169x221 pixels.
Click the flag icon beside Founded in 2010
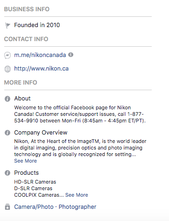pyautogui.click(x=7, y=25)
